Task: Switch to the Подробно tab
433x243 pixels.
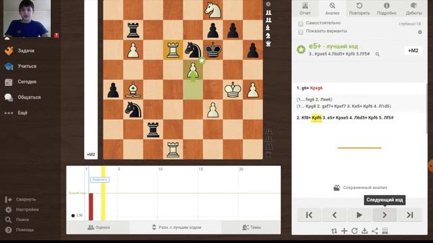Action: click(x=386, y=8)
